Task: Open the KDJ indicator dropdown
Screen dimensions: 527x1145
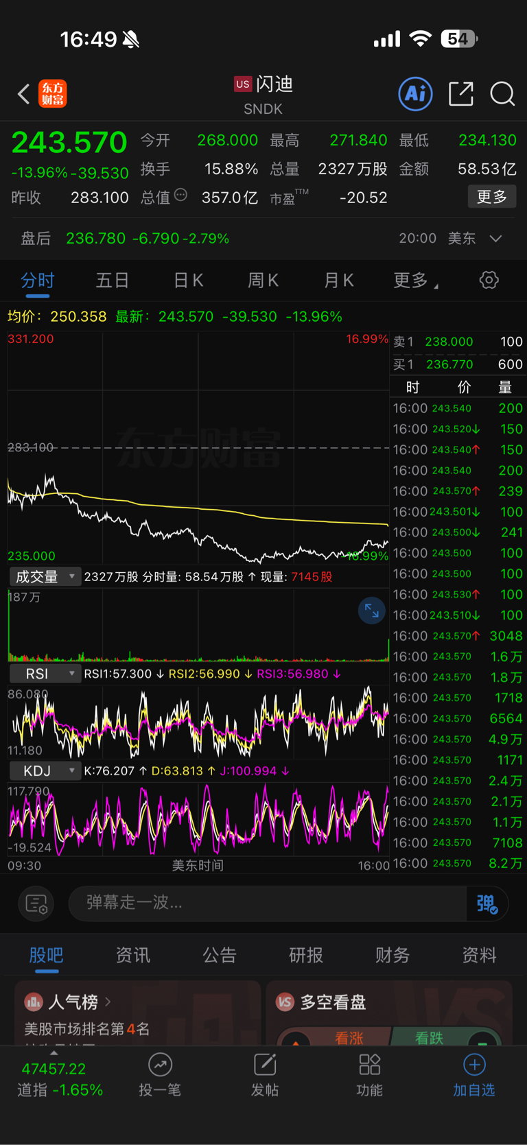Action: [45, 771]
